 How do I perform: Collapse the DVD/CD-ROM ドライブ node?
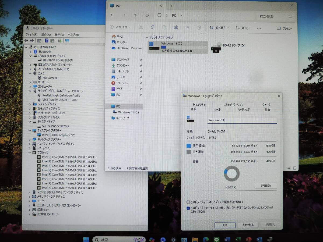(x=30, y=56)
